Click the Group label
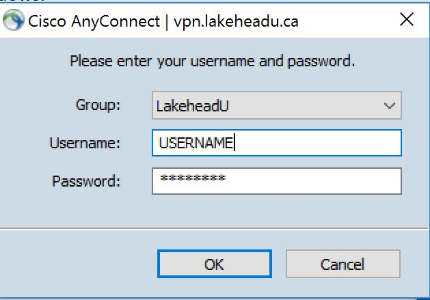 click(98, 105)
